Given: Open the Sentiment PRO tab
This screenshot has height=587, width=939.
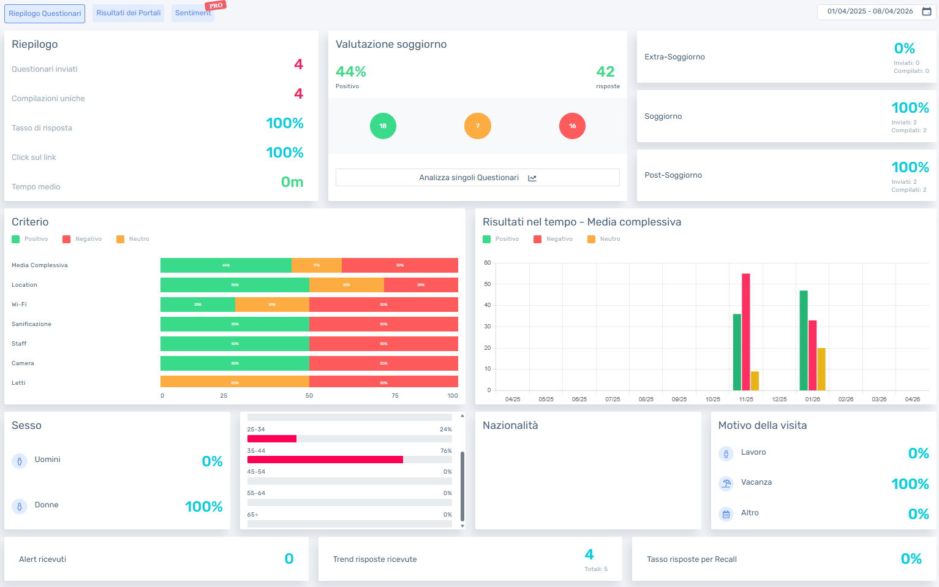Looking at the screenshot, I should pos(193,13).
